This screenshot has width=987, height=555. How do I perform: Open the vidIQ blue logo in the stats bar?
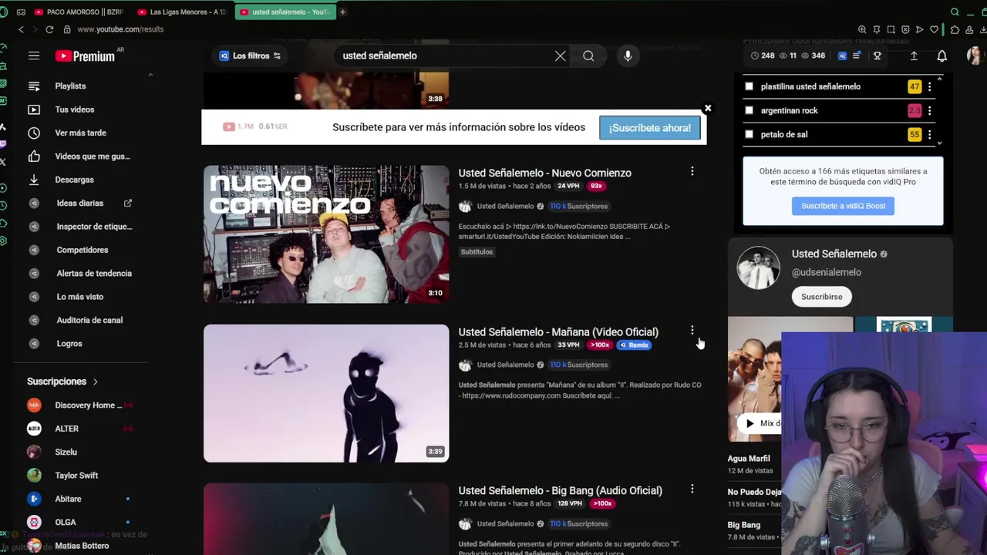click(842, 55)
